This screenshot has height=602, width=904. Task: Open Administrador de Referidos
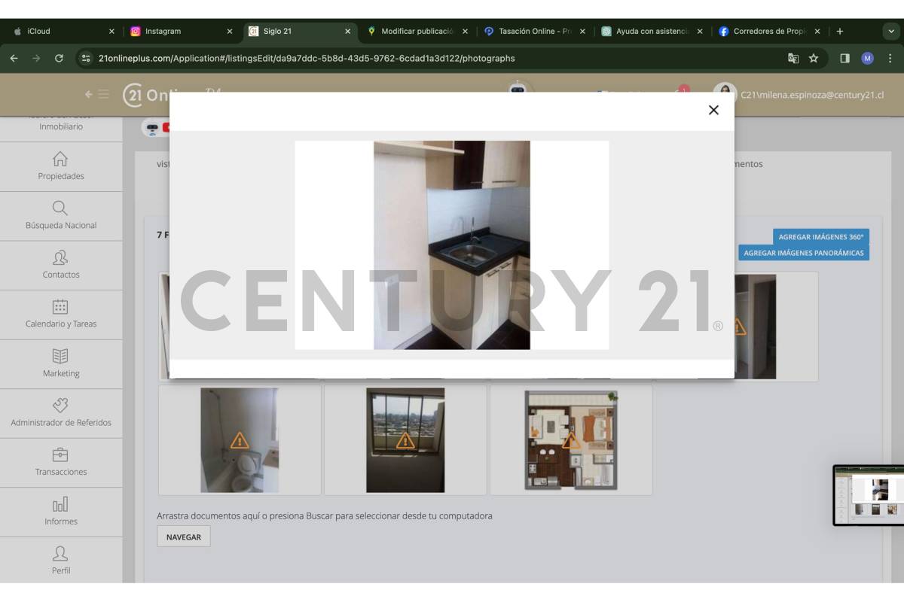click(x=61, y=413)
